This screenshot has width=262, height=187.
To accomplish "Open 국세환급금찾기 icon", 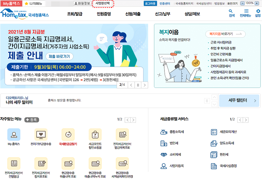I will tap(68, 135).
